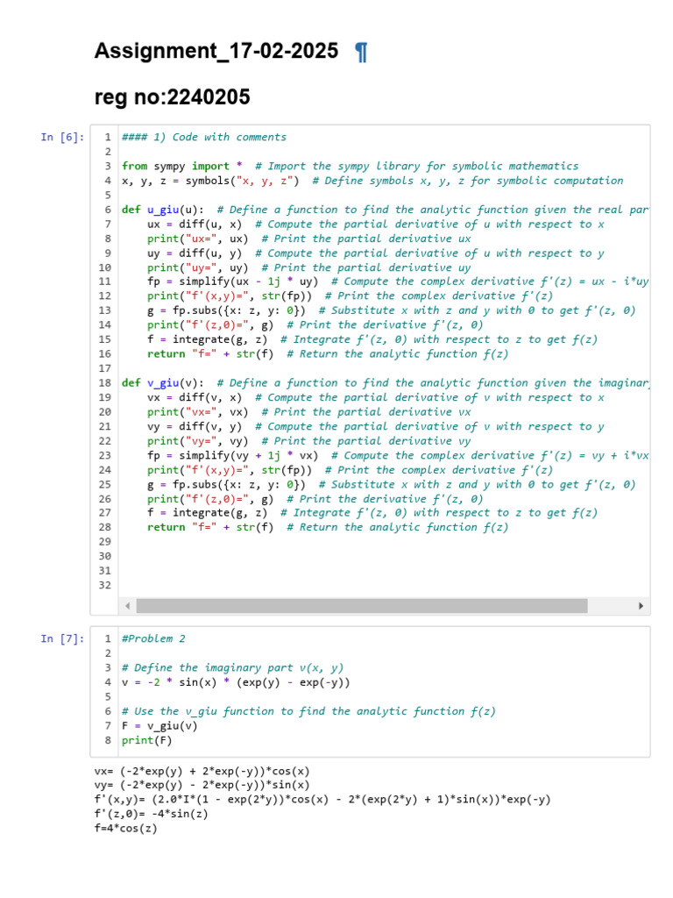This screenshot has height=898, width=673.
Task: Click the horizontal scrollbar right arrow
Action: click(x=641, y=605)
